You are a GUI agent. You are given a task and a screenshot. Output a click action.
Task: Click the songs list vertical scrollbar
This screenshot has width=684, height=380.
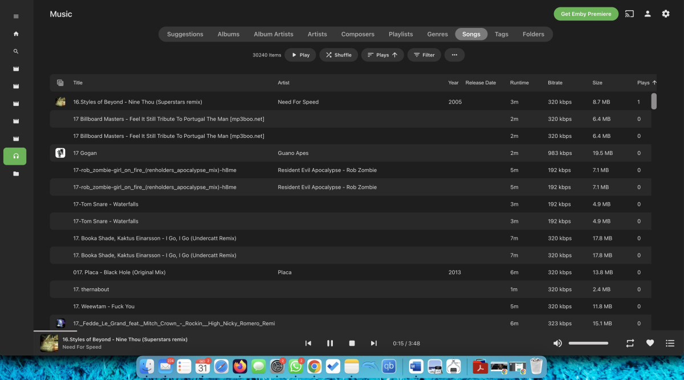[654, 101]
